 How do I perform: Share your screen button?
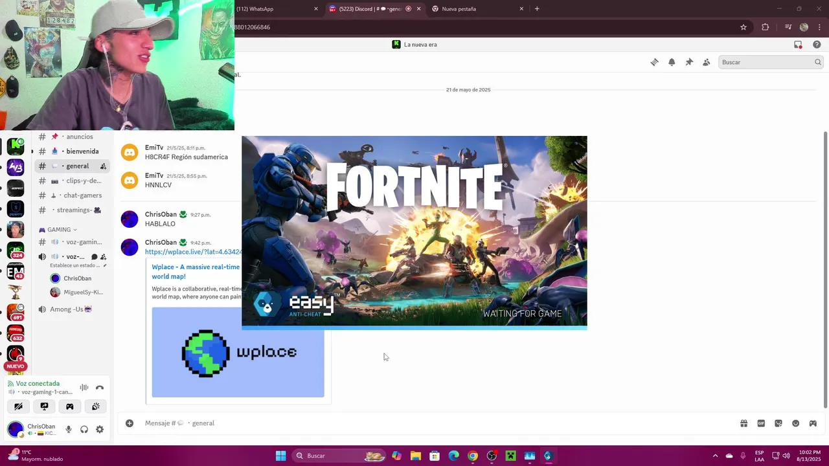44,406
